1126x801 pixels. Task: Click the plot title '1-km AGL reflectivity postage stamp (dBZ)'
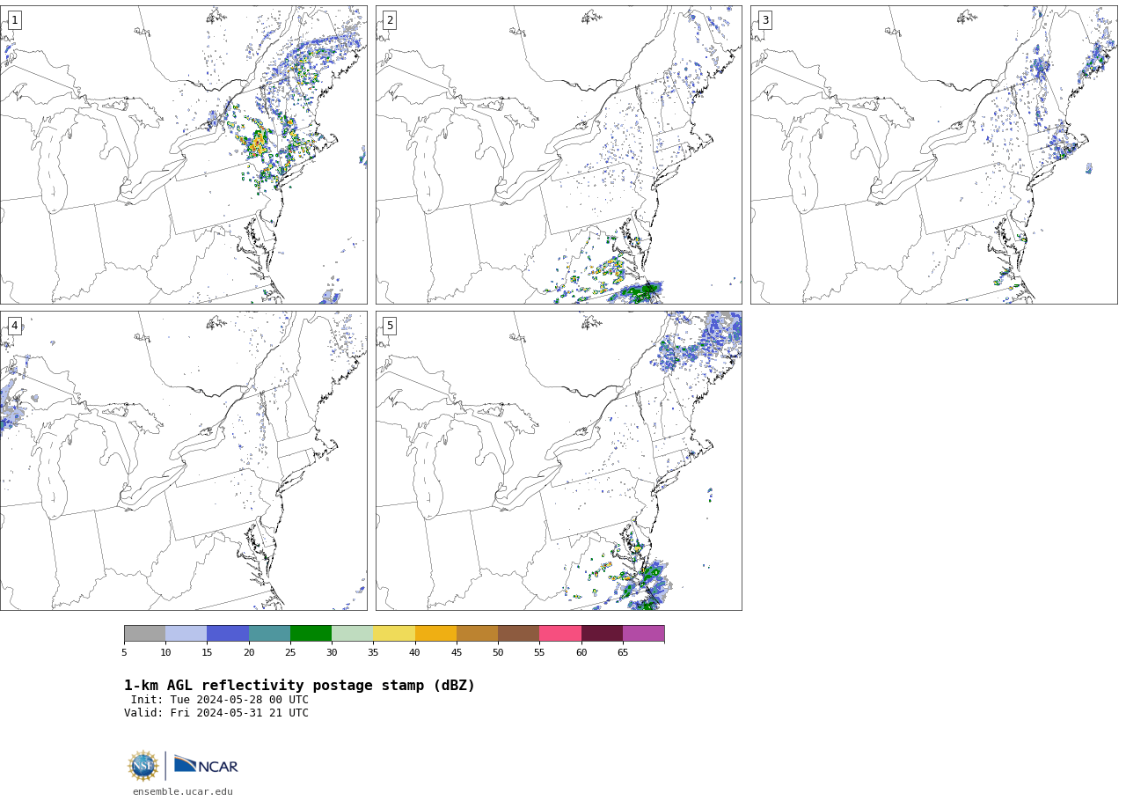[x=299, y=686]
